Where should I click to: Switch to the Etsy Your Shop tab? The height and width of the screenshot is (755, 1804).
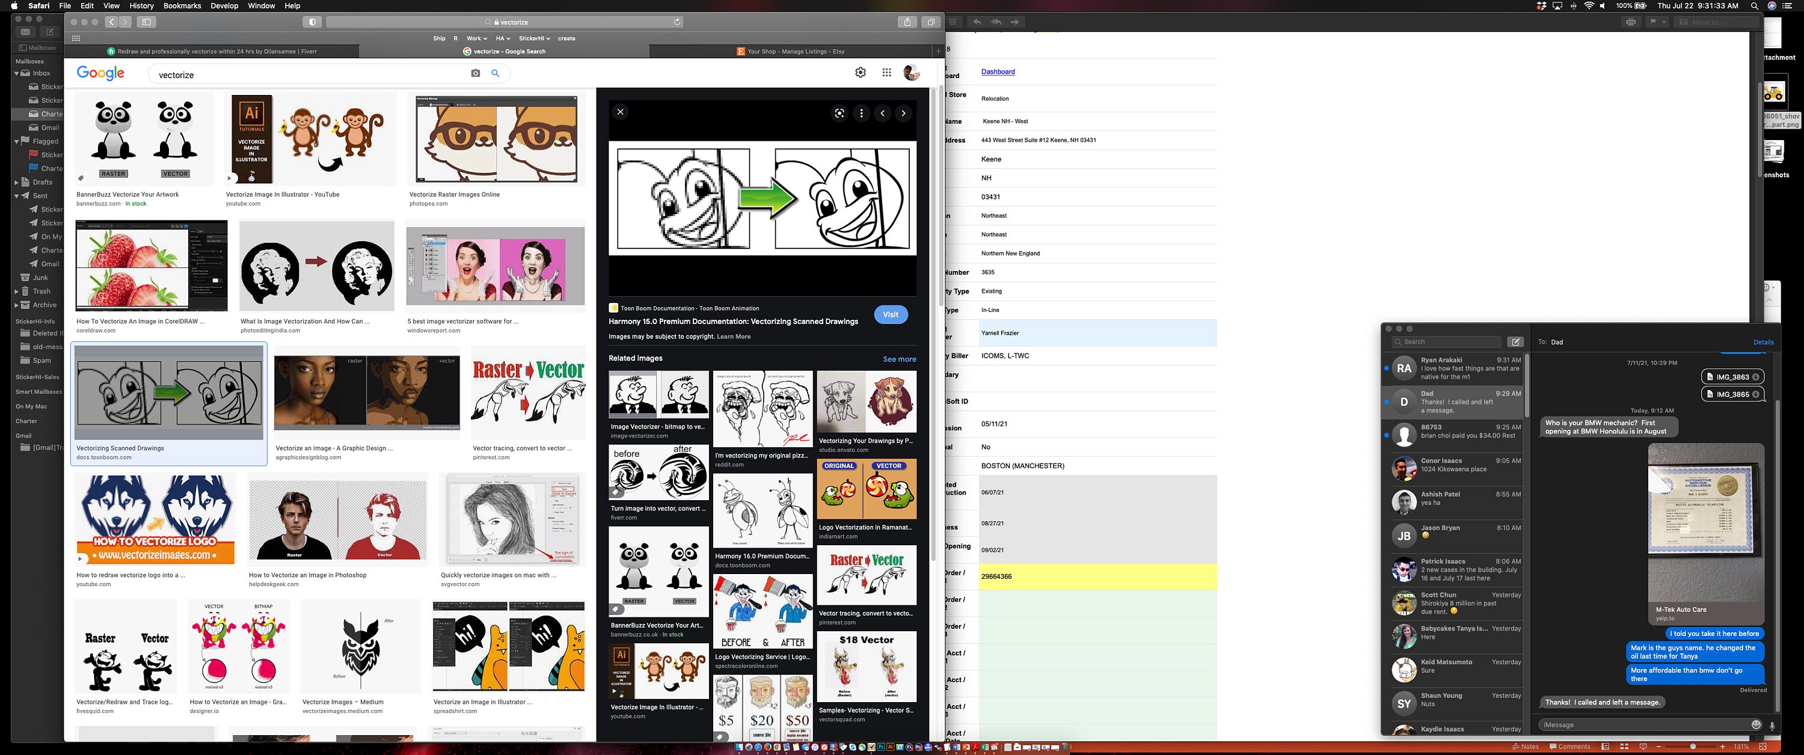[x=791, y=51]
